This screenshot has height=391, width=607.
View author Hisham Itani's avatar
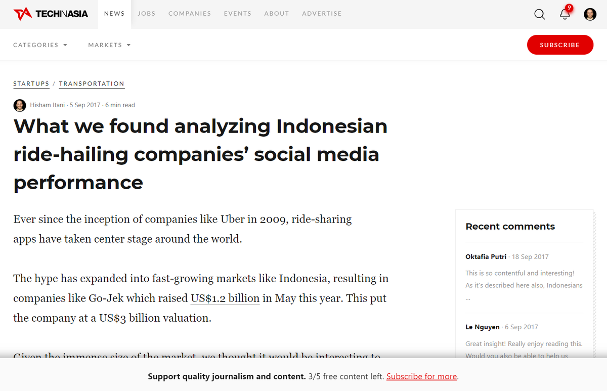click(x=19, y=105)
